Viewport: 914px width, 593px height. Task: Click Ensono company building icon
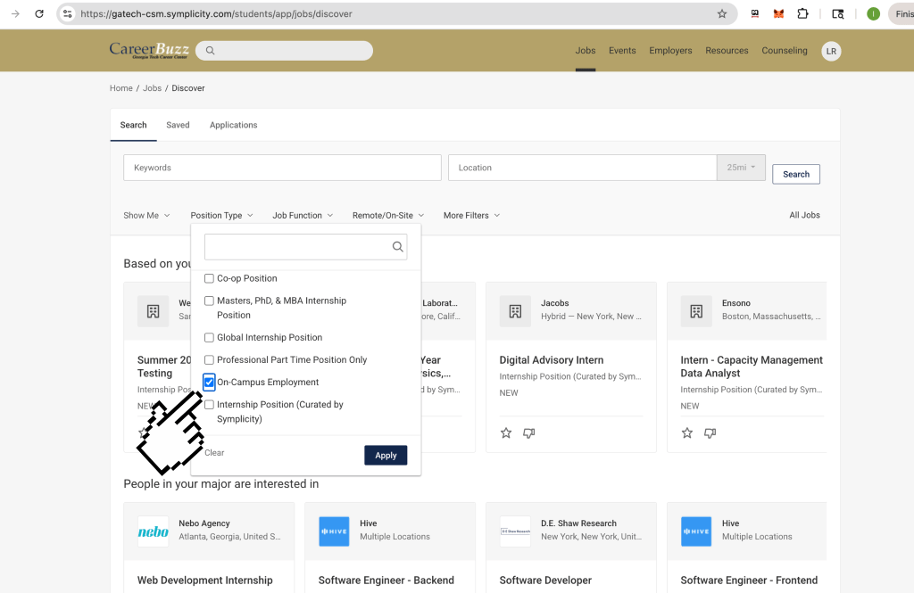pyautogui.click(x=696, y=311)
